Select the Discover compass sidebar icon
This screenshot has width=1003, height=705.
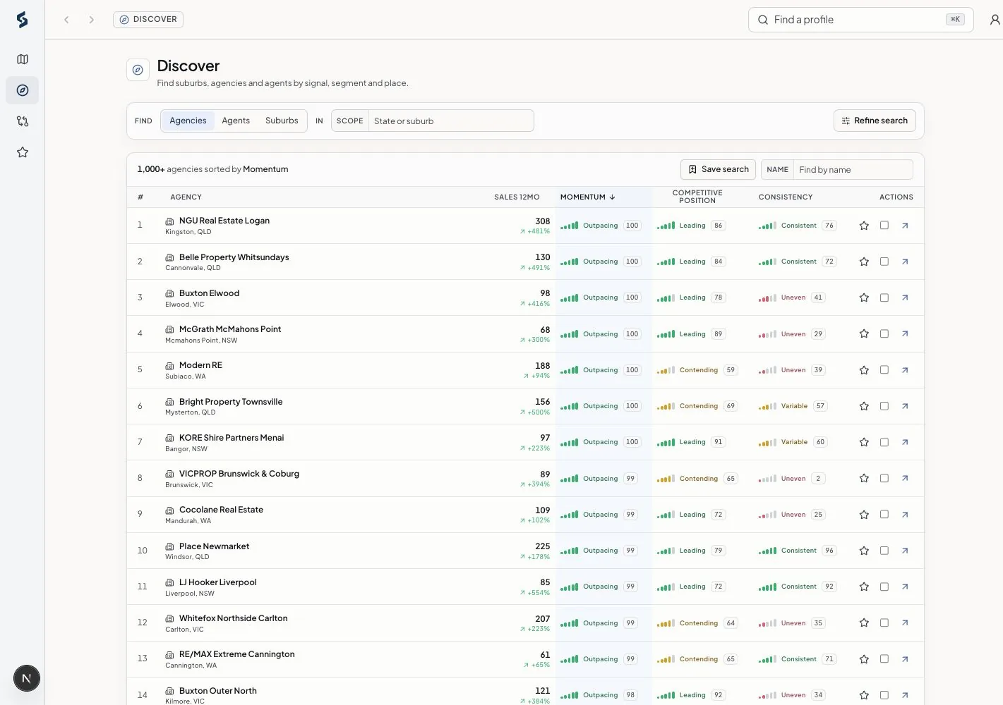point(23,90)
